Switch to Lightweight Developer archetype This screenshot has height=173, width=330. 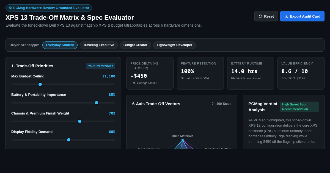point(174,45)
